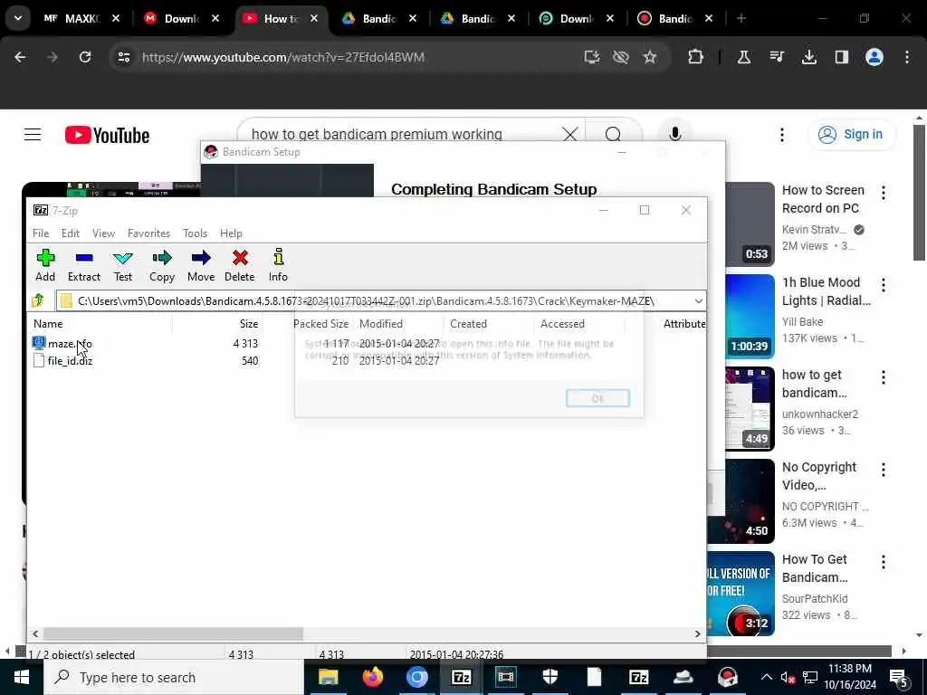This screenshot has width=927, height=695.
Task: Open the View menu in 7-Zip
Action: pyautogui.click(x=103, y=233)
